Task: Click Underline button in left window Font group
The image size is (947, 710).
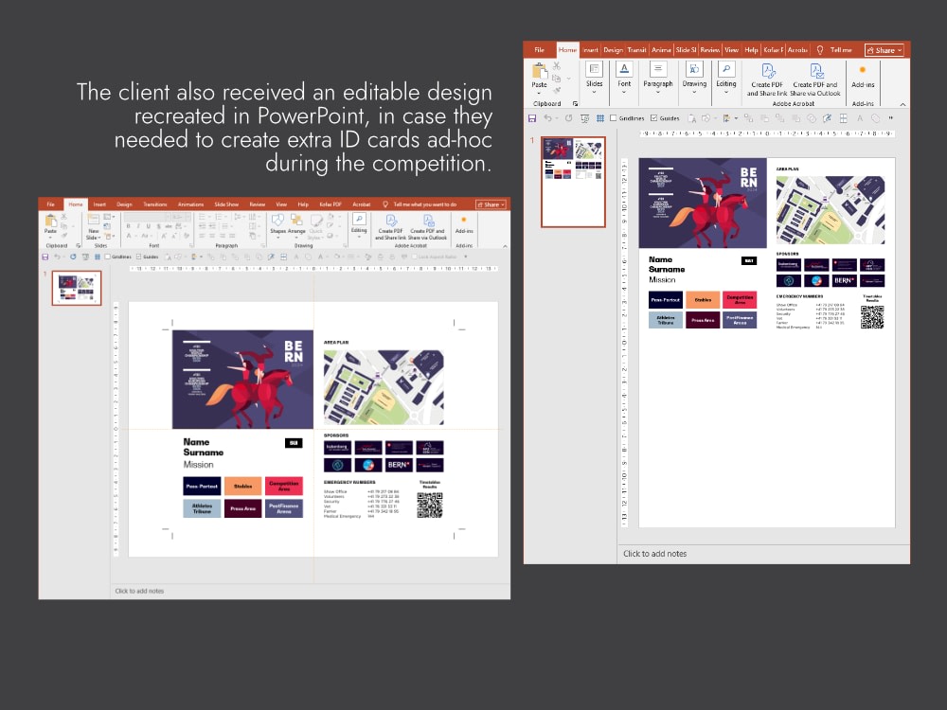Action: pos(149,226)
